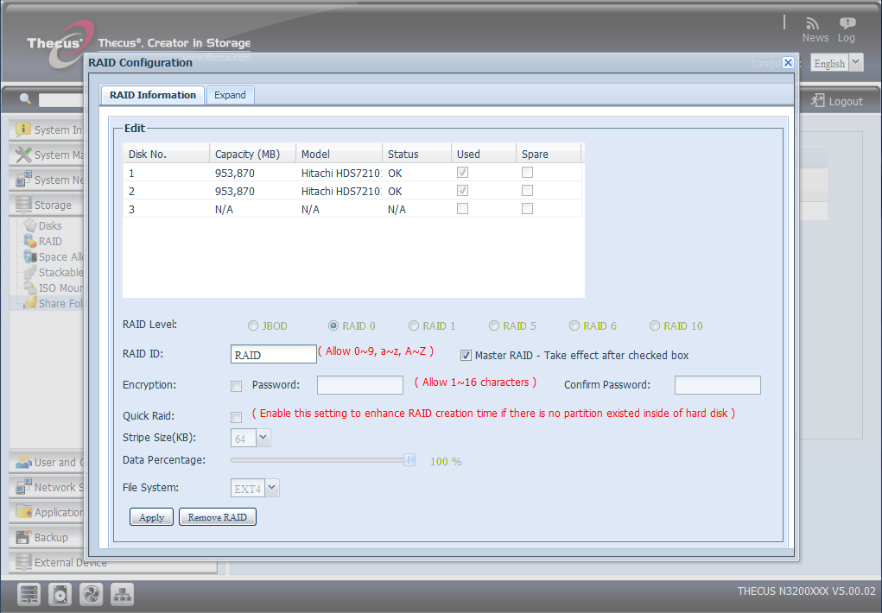The image size is (882, 613).
Task: Click the encryption Password field
Action: click(x=360, y=385)
